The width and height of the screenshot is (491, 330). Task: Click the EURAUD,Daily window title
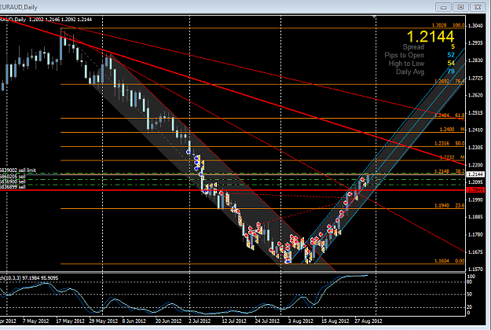[19, 7]
